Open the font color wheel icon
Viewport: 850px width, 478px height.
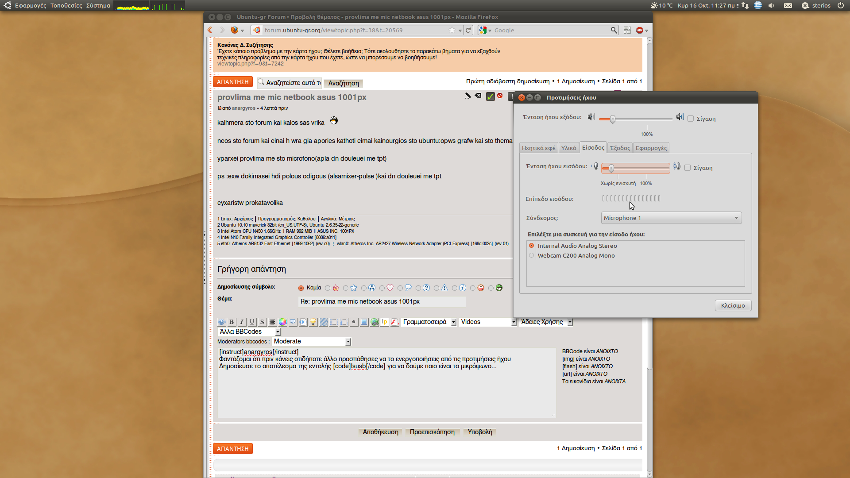click(x=282, y=322)
